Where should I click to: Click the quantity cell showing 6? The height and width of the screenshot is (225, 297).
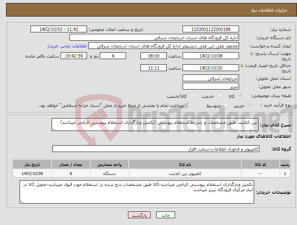pos(71,173)
